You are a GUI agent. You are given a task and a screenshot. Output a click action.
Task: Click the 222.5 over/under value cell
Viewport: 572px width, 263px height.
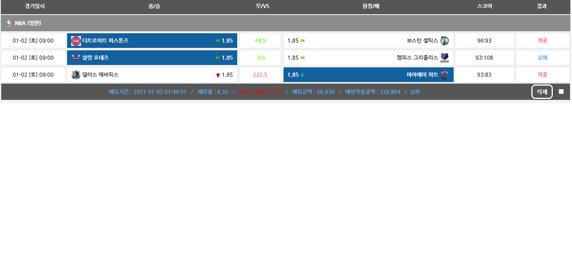pos(260,75)
